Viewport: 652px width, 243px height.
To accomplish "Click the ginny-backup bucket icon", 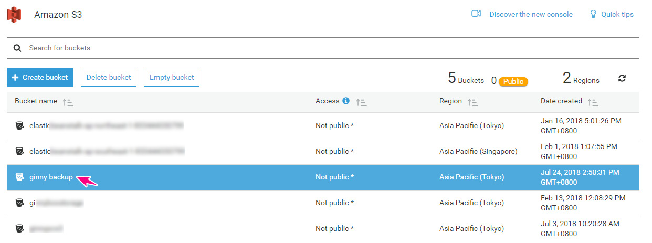I will [19, 177].
